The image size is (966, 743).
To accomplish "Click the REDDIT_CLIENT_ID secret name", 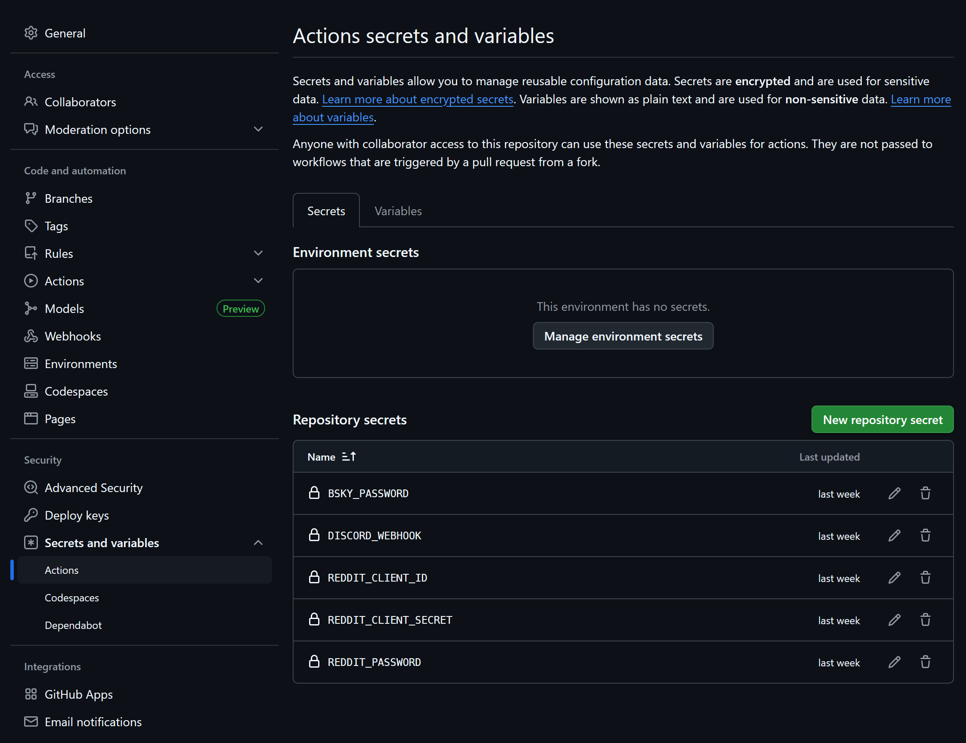I will click(x=377, y=578).
